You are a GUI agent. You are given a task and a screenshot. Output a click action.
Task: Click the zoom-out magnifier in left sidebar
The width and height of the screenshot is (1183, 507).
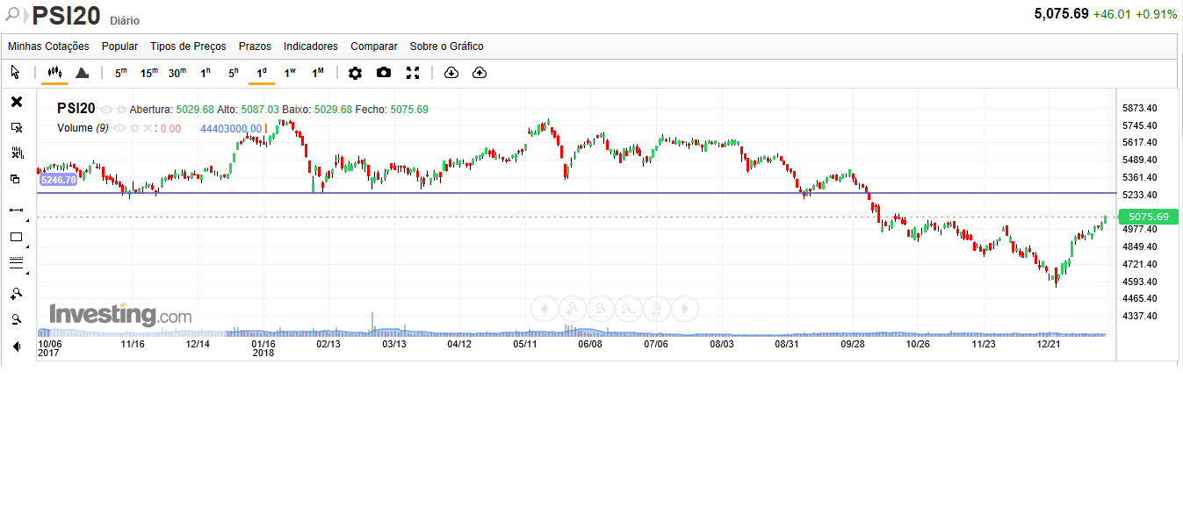pos(16,319)
